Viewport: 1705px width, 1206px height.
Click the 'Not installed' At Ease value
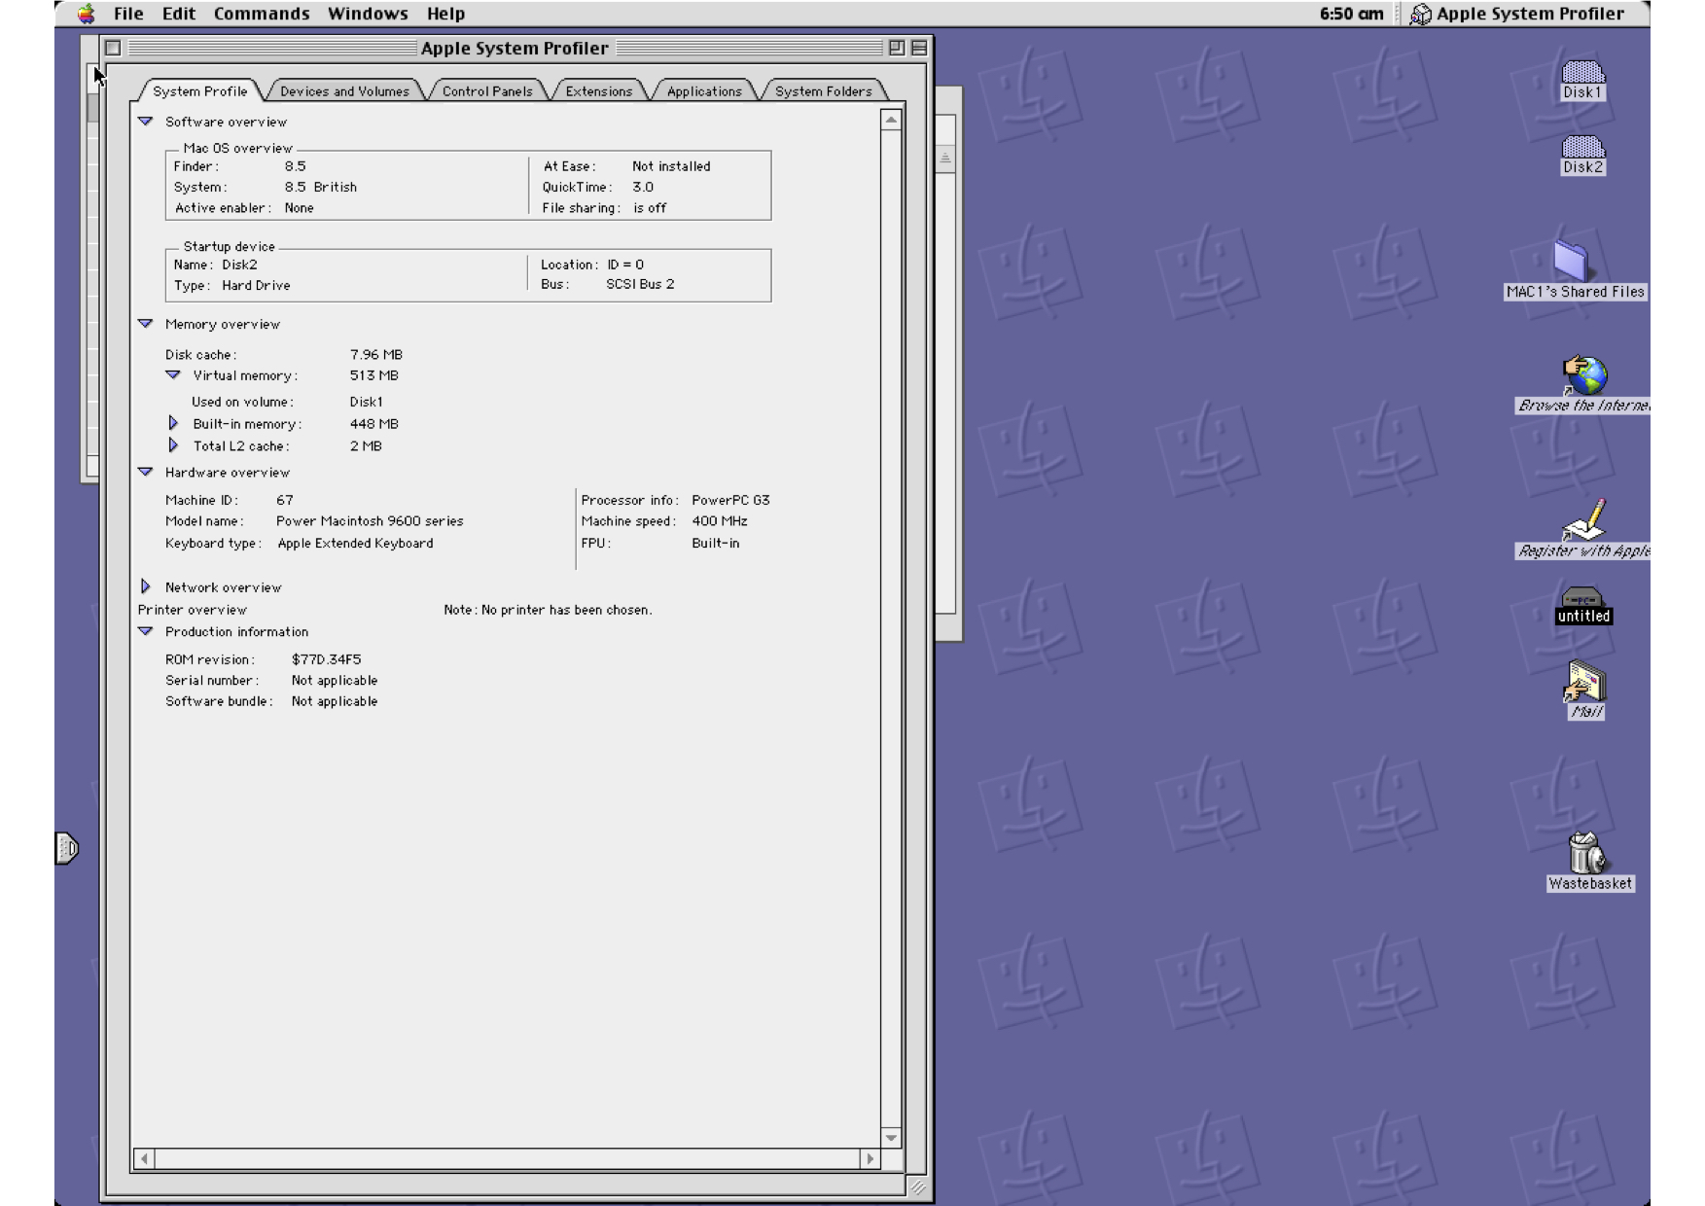[671, 166]
